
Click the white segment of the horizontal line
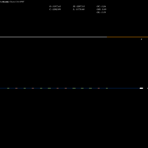click(53, 37)
